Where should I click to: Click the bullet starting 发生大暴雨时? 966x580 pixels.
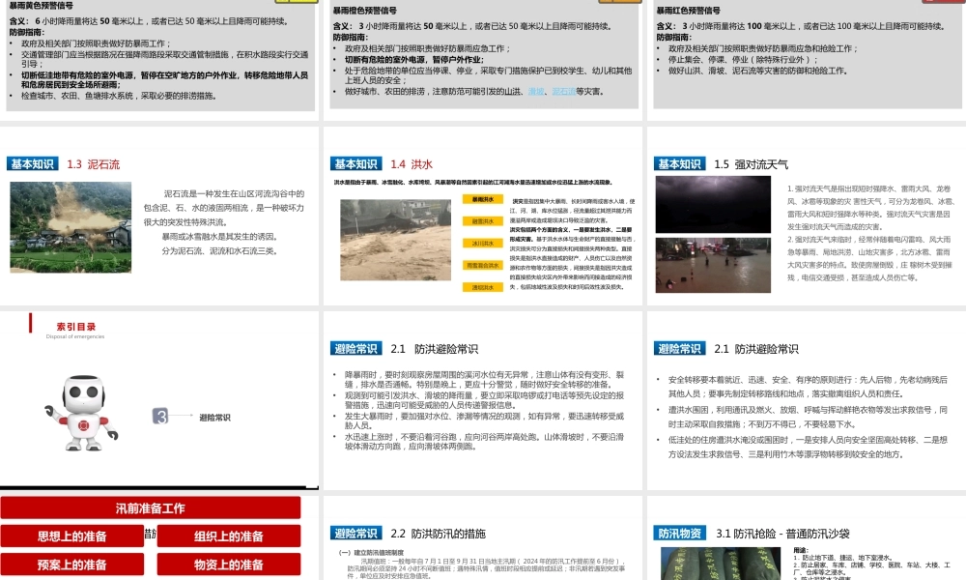(x=484, y=420)
